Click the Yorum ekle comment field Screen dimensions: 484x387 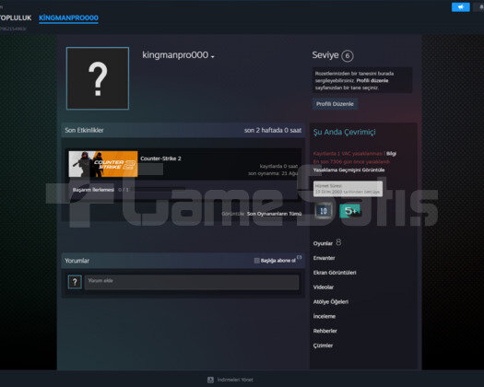pyautogui.click(x=192, y=282)
